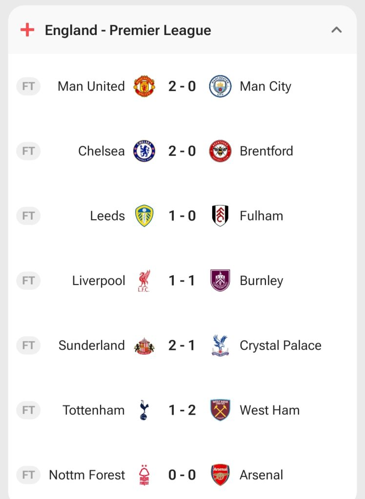This screenshot has width=365, height=499.
Task: Click FT badge on Tottenham match
Action: click(28, 410)
